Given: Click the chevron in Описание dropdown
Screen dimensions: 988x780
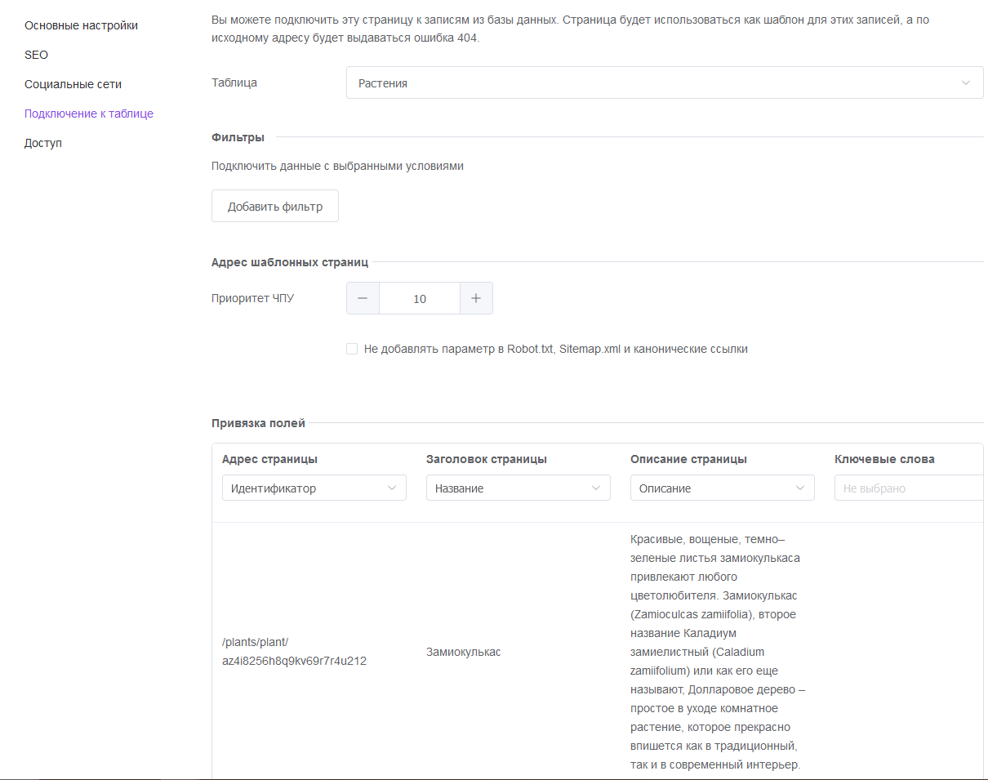Looking at the screenshot, I should (799, 488).
